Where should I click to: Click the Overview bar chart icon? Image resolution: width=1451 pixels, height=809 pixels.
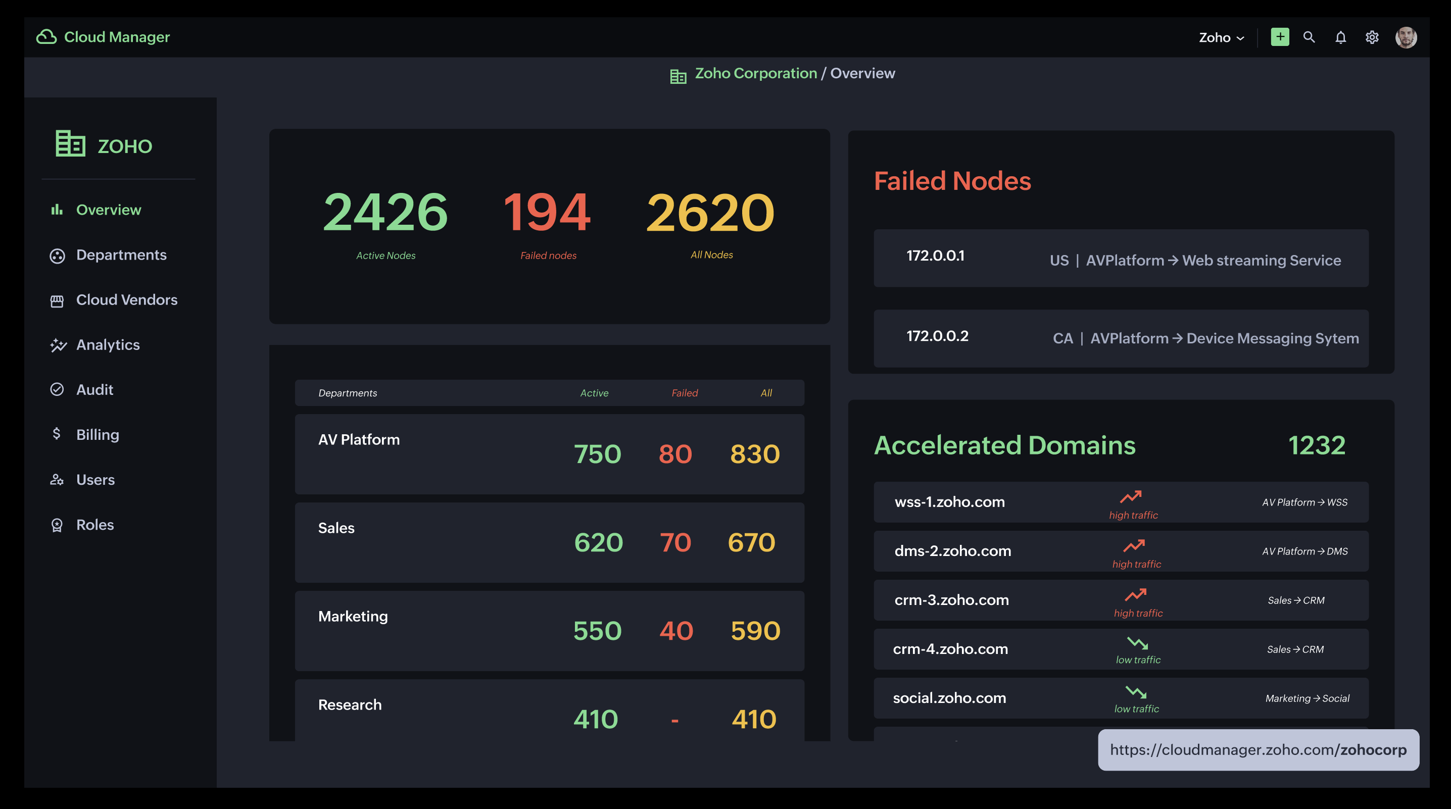pyautogui.click(x=57, y=210)
